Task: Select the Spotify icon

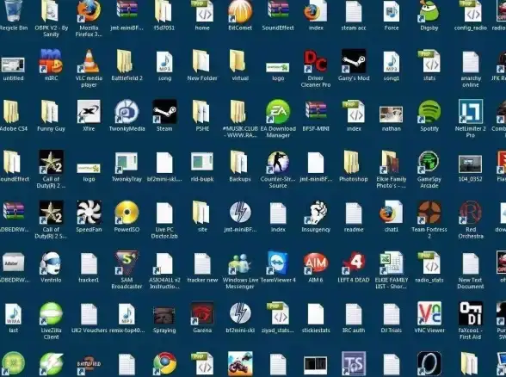Action: [x=429, y=112]
